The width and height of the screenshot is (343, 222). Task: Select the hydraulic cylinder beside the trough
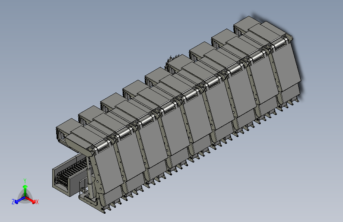[89, 179]
